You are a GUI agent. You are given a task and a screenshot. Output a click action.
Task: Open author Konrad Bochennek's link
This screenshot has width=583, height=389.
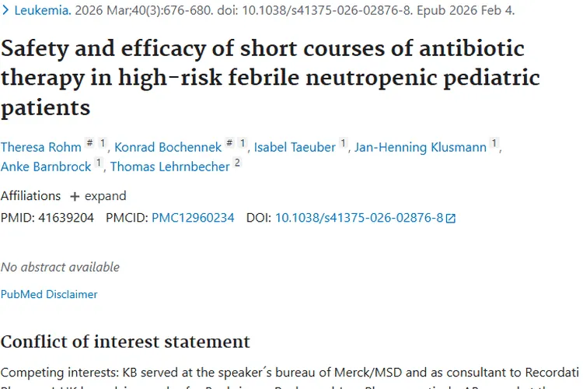(x=168, y=147)
